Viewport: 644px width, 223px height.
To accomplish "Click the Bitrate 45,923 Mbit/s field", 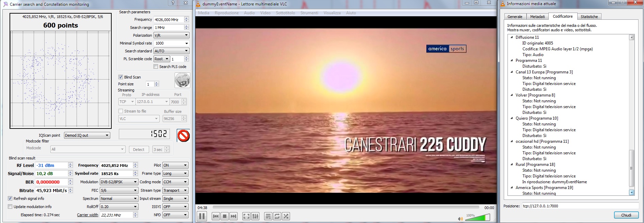I will coord(52,190).
